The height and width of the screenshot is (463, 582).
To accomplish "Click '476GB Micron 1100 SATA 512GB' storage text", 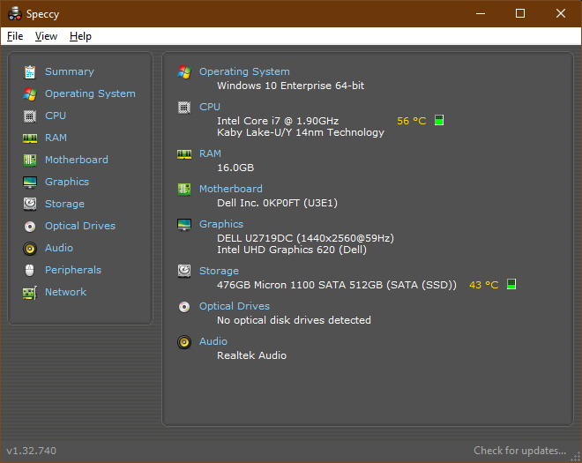I will click(337, 285).
